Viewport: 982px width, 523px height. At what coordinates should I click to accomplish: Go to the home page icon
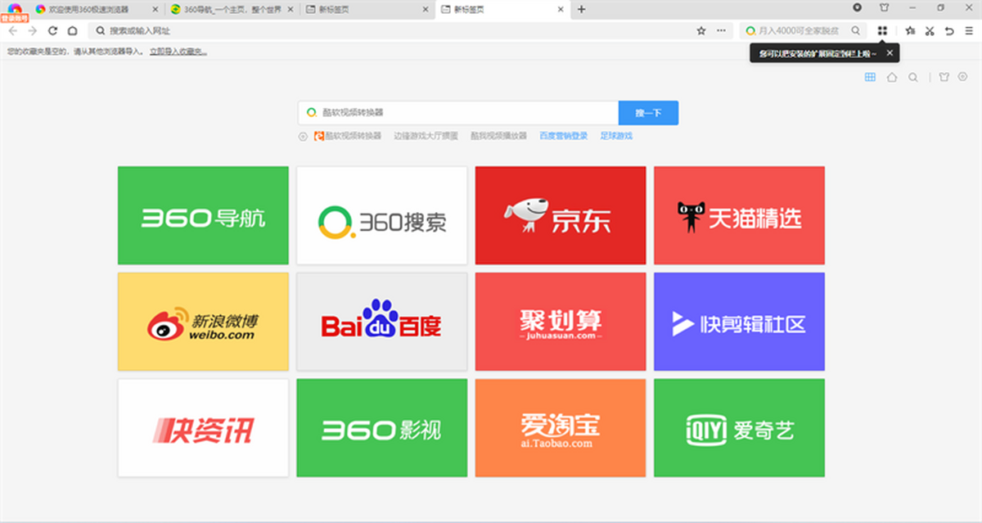click(72, 30)
